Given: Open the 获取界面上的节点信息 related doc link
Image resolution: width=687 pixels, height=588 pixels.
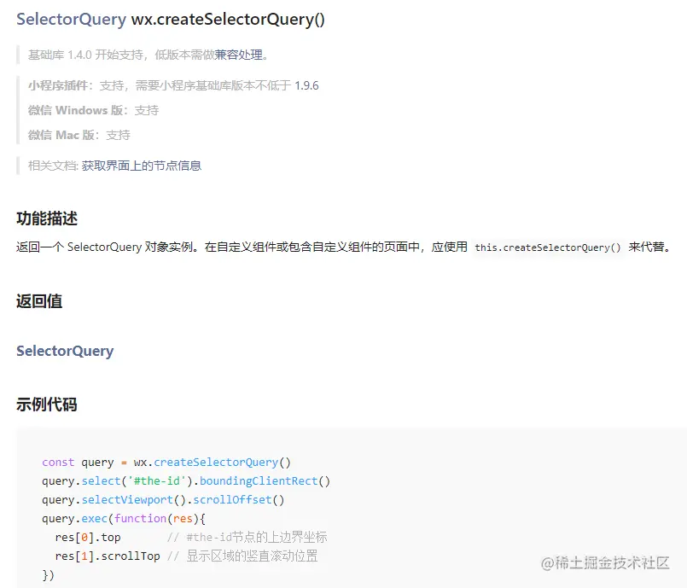Looking at the screenshot, I should pos(142,166).
